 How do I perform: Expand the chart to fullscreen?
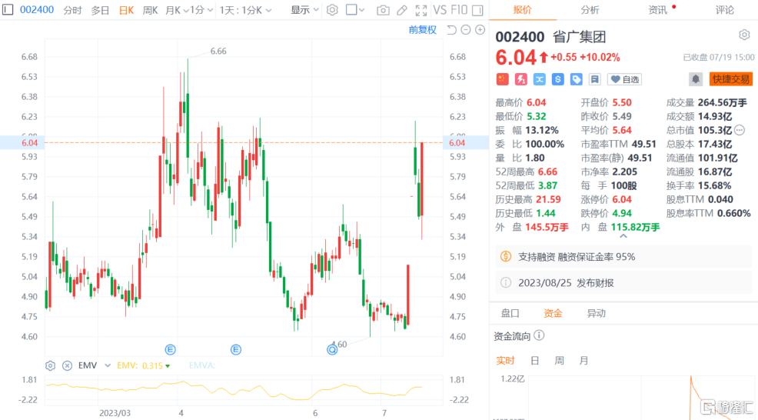420,10
